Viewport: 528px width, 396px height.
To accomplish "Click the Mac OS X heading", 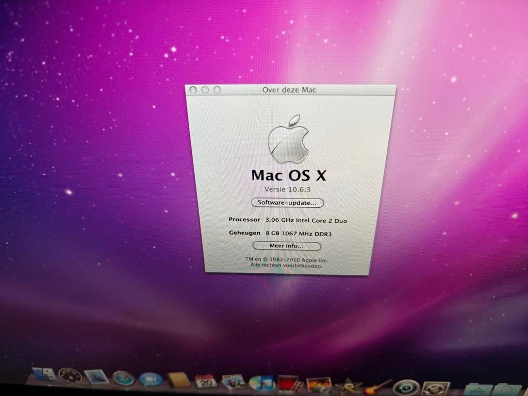I will [289, 175].
